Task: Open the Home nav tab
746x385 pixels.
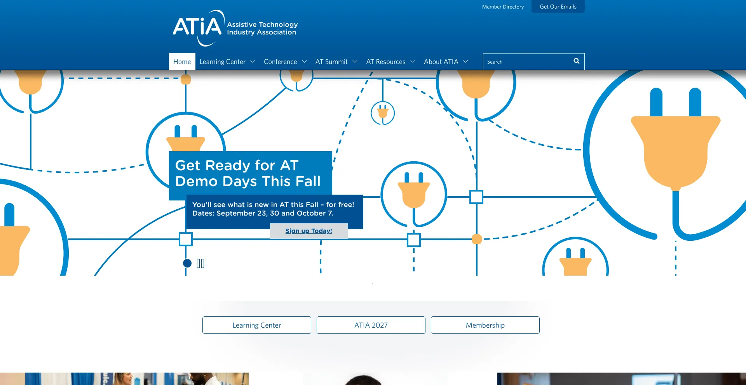Action: pyautogui.click(x=182, y=62)
